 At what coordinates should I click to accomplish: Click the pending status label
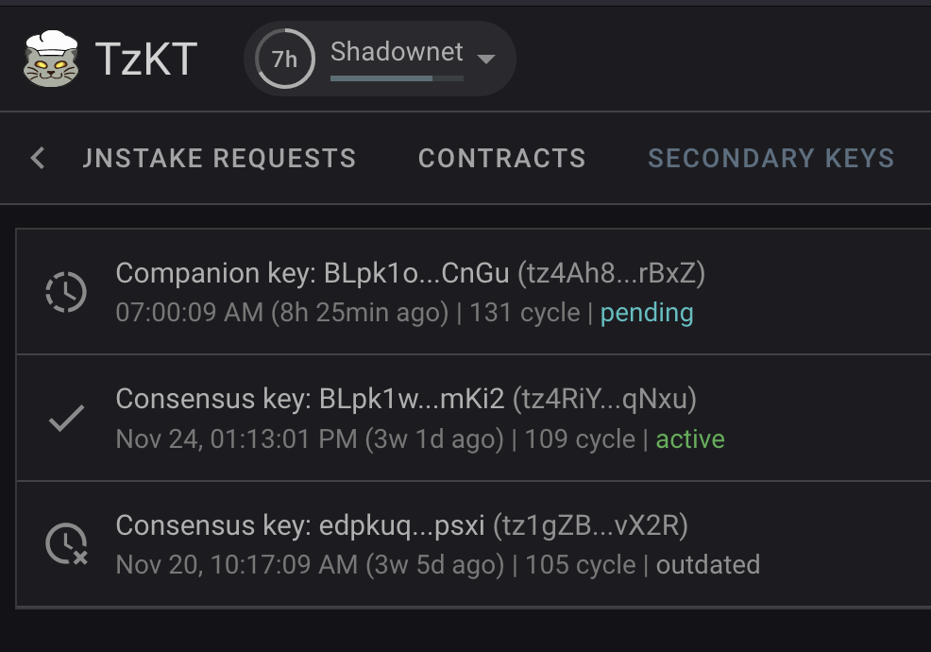tap(647, 313)
